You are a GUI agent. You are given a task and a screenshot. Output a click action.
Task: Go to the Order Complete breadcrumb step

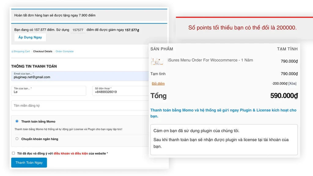click(x=64, y=51)
